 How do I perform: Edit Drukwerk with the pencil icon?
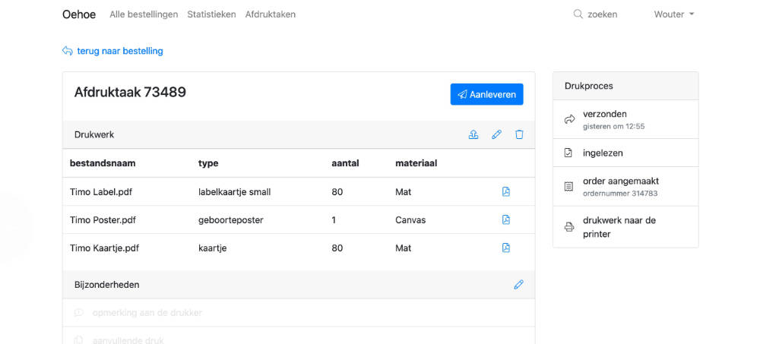click(496, 134)
